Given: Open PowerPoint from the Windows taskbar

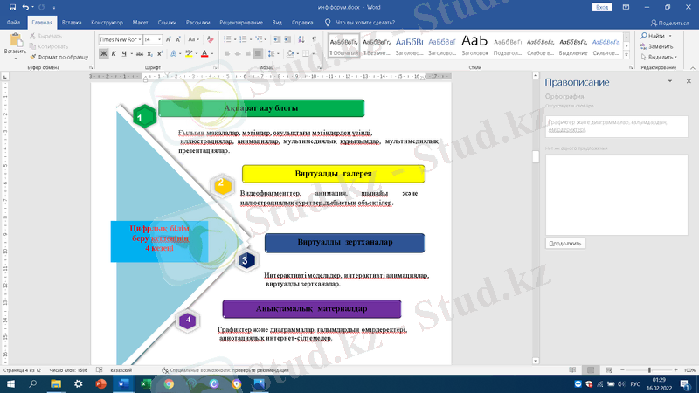Looking at the screenshot, I should pos(100,383).
